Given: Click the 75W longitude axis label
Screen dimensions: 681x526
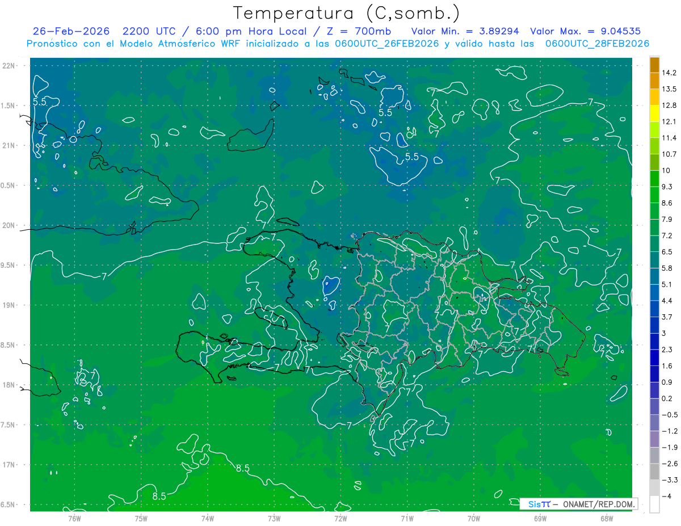Looking at the screenshot, I should point(141,519).
